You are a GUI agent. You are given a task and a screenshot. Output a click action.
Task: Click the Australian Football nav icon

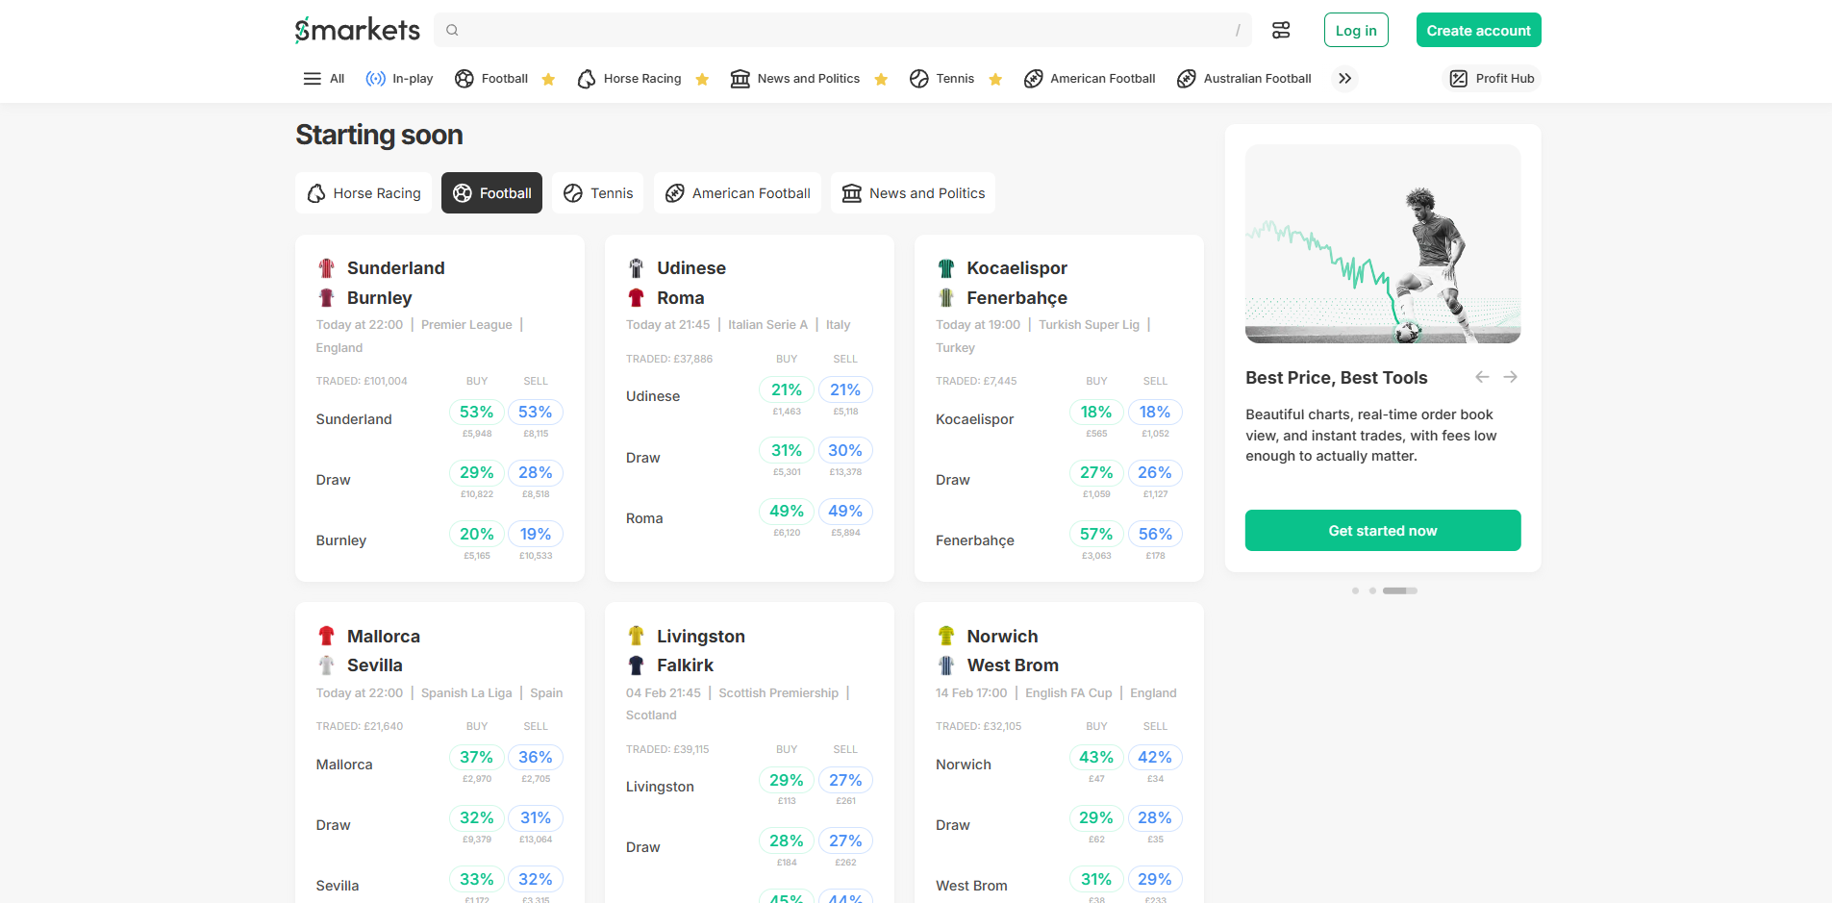1186,78
